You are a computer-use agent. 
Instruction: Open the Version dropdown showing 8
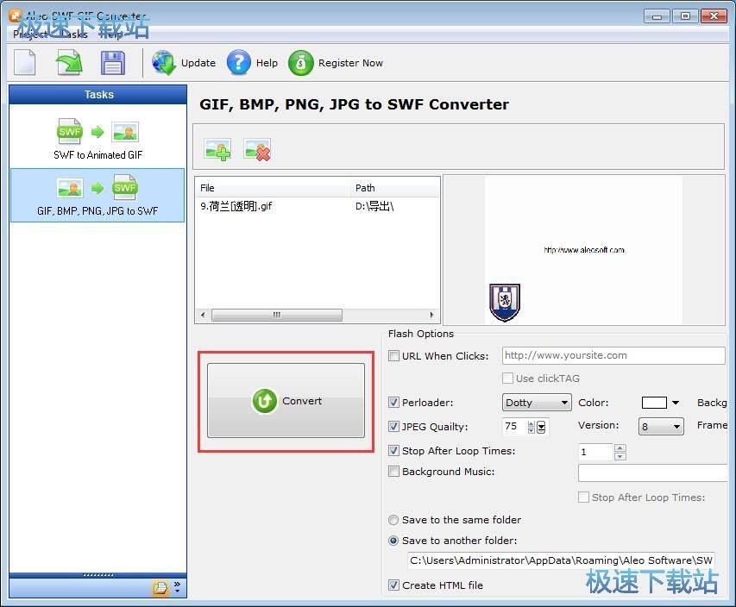click(x=661, y=427)
